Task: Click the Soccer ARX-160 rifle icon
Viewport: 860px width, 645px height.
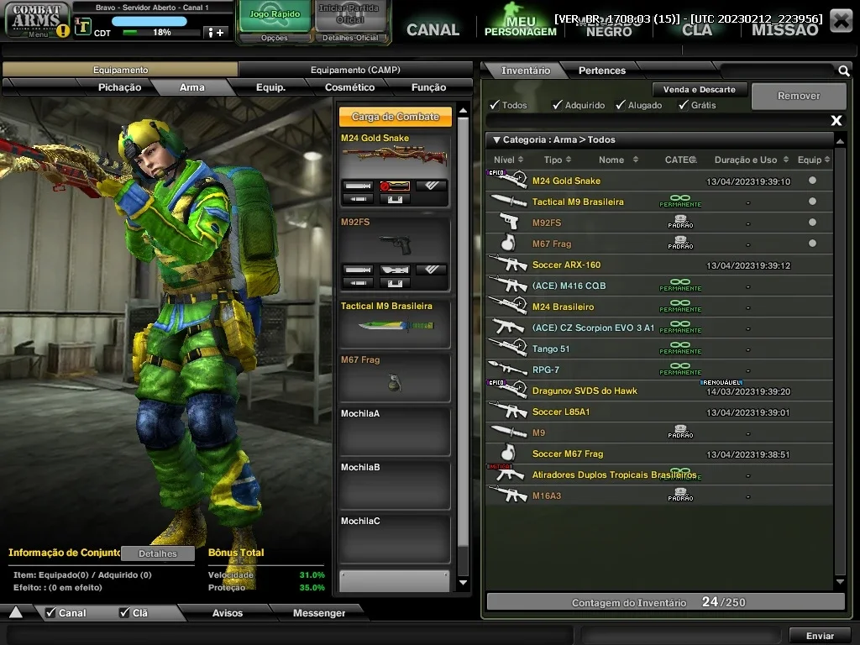Action: pos(508,265)
